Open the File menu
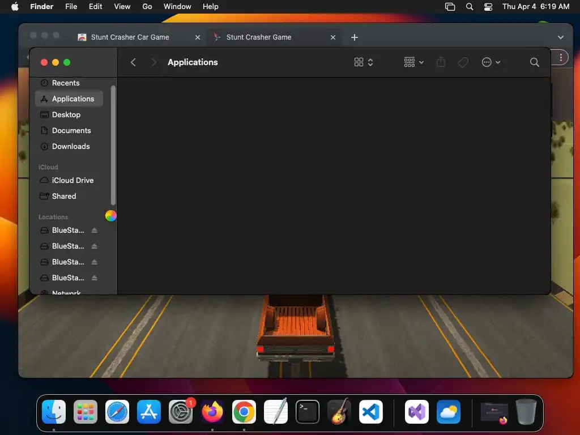Image resolution: width=580 pixels, height=435 pixels. point(71,6)
